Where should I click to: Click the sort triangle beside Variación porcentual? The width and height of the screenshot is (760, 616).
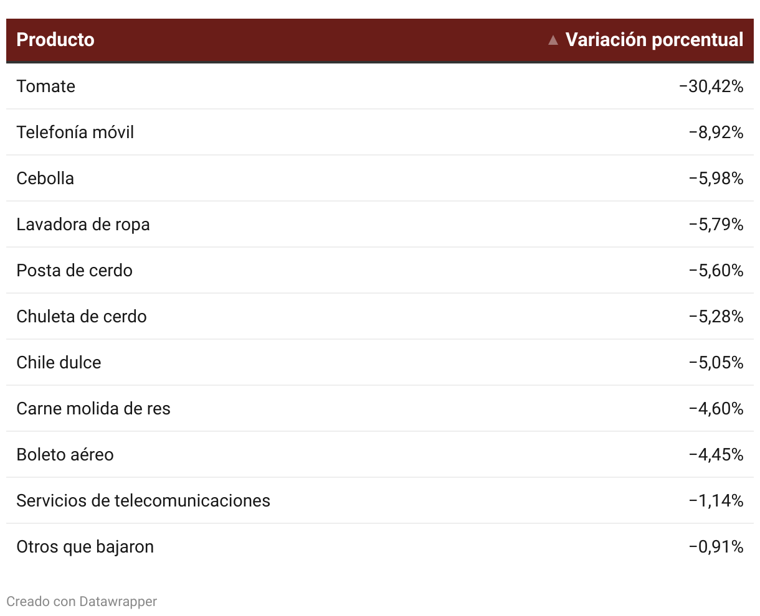tap(553, 40)
